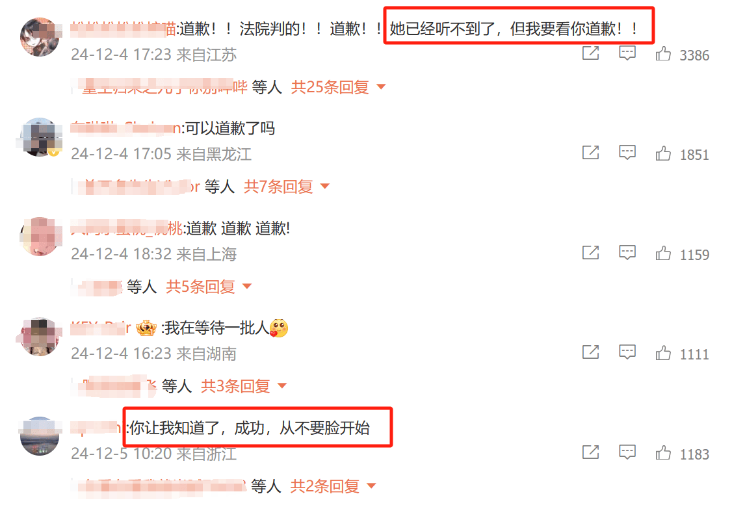Like the comment with 3386 likes
This screenshot has width=732, height=507.
tap(663, 54)
